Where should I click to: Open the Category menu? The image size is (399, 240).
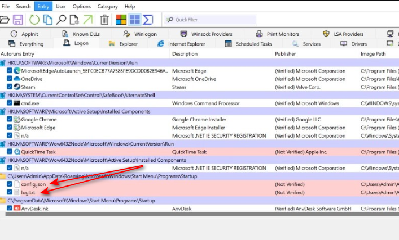[107, 6]
